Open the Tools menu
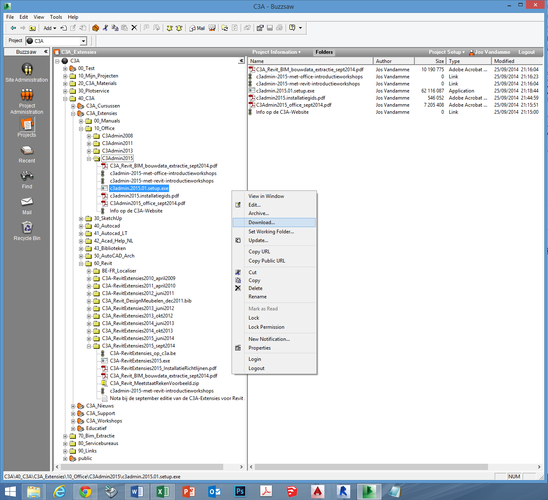548x500 pixels. pyautogui.click(x=56, y=17)
